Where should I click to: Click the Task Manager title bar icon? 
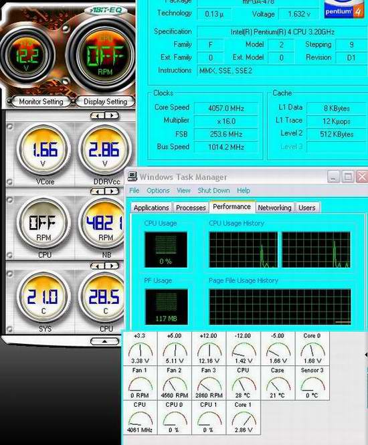point(132,177)
